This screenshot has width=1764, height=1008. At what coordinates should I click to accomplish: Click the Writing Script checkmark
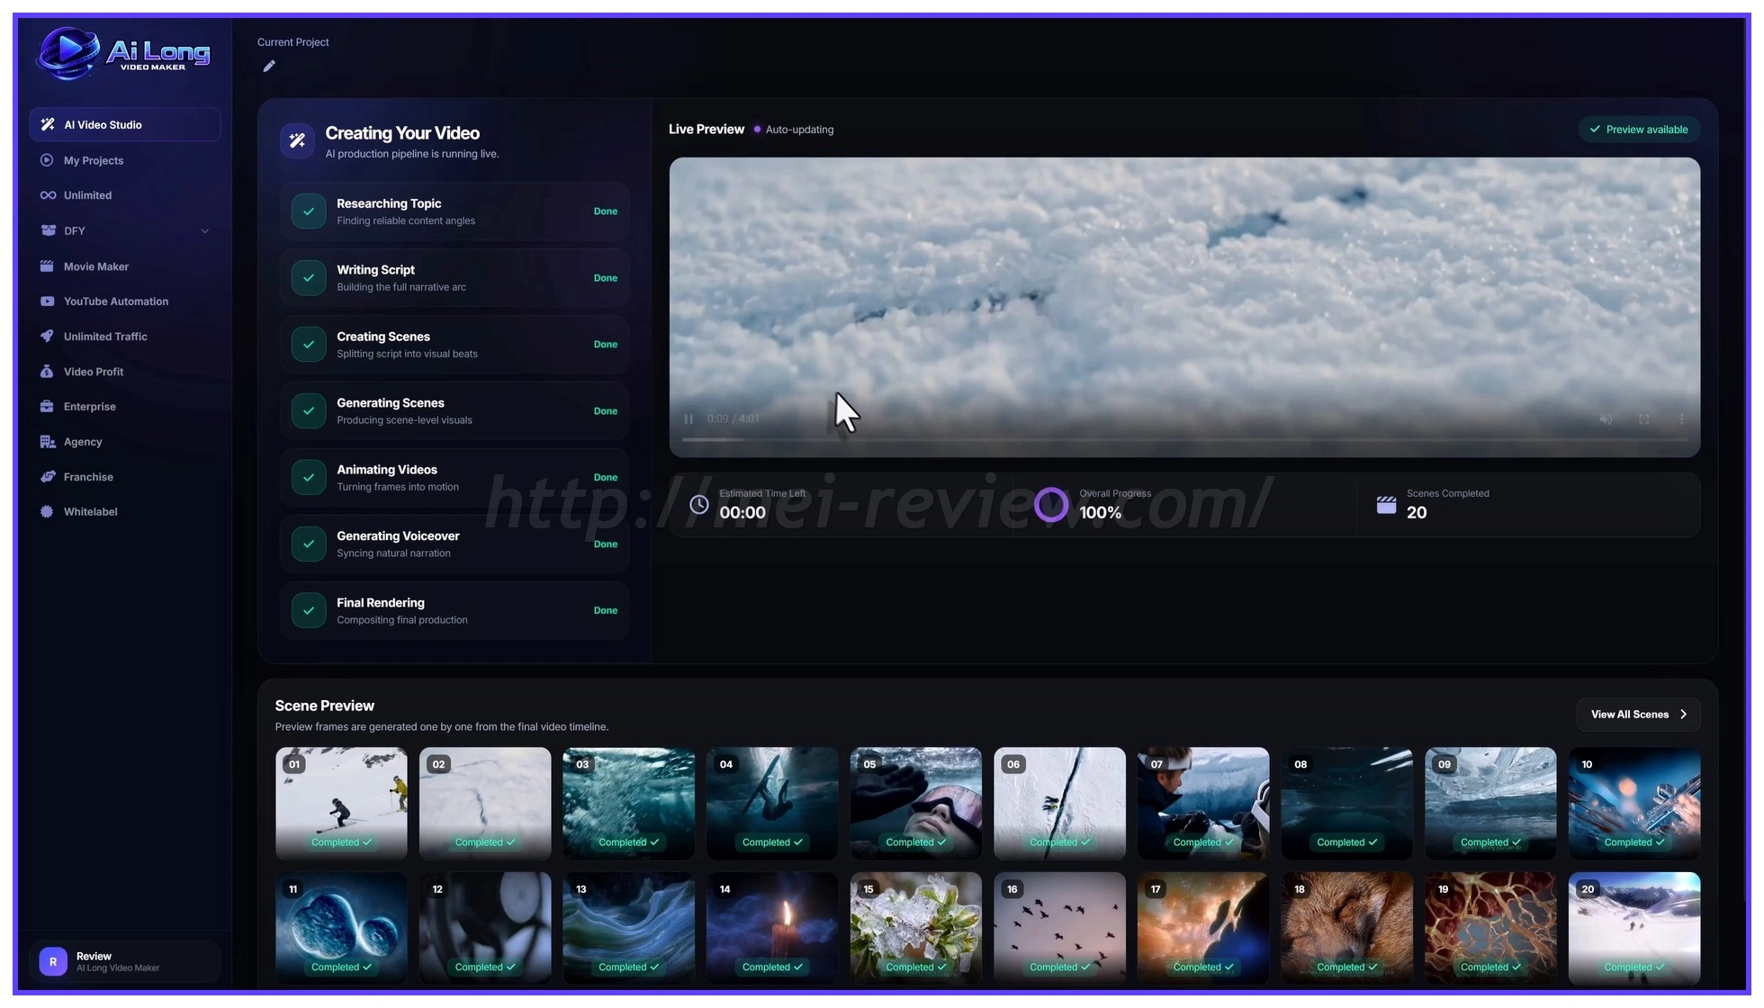point(309,278)
